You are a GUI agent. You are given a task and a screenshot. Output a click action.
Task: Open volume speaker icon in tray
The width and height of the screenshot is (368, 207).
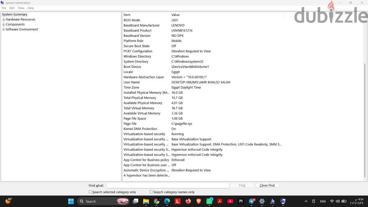(338, 201)
